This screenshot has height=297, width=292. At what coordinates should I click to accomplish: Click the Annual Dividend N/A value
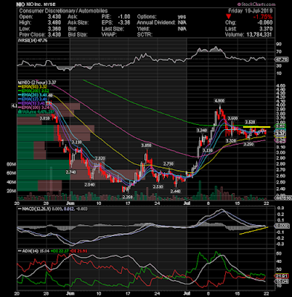[x=182, y=23]
